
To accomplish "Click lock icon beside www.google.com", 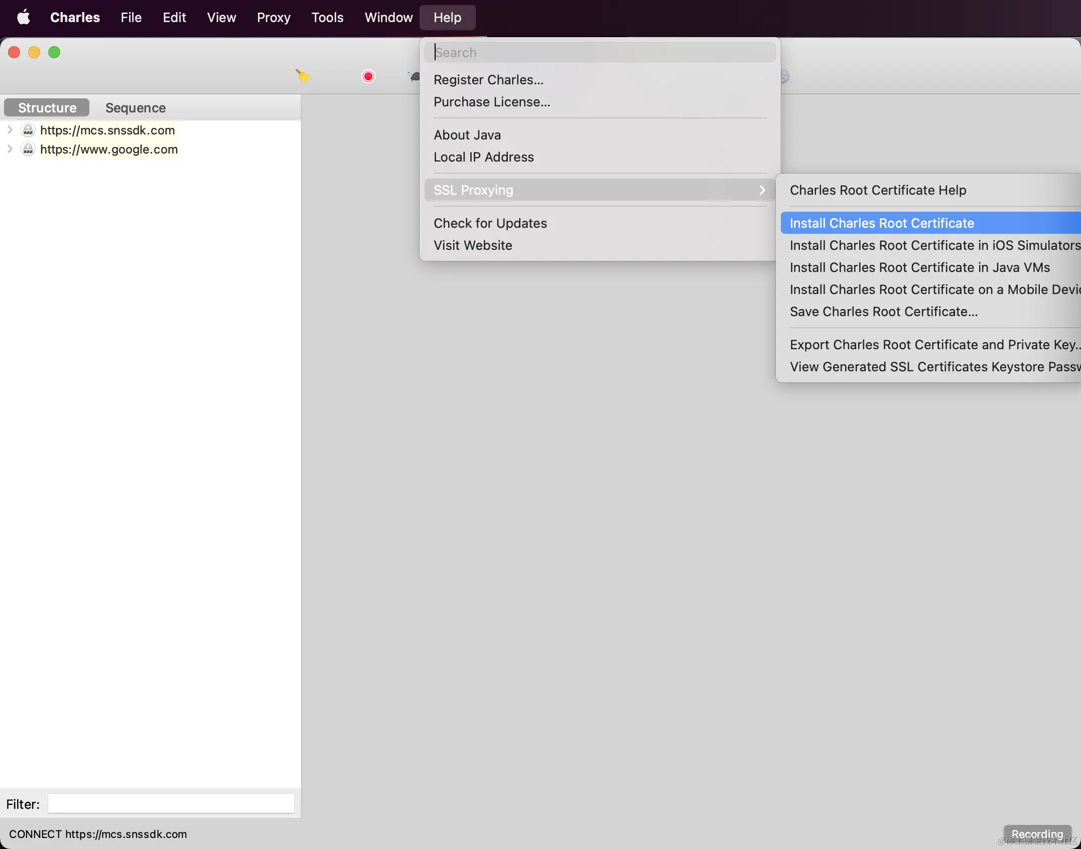I will (x=28, y=149).
